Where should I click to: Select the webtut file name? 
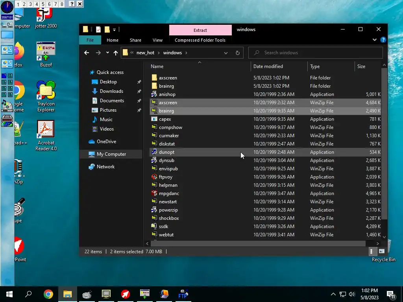coord(166,234)
